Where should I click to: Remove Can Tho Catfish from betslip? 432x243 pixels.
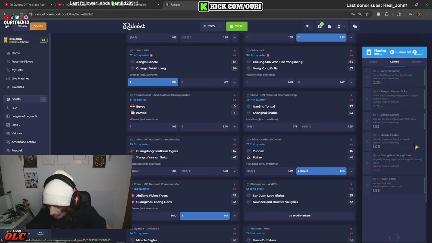367,77
